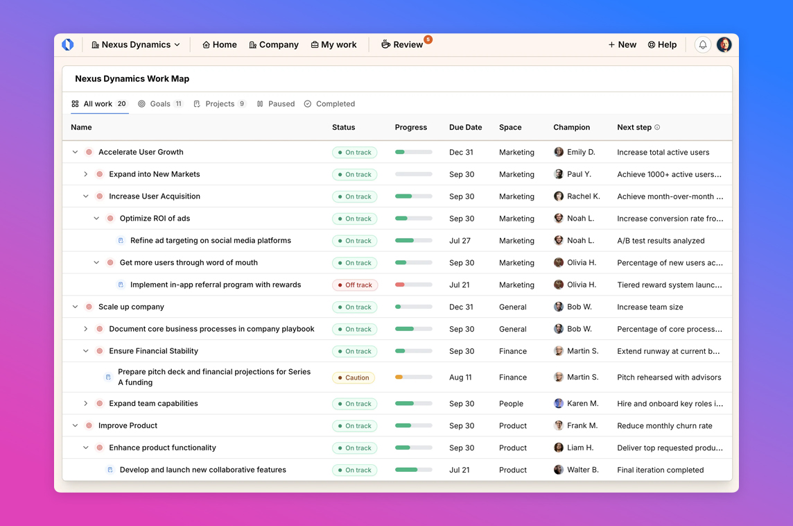Viewport: 793px width, 526px height.
Task: Open the notifications bell
Action: [702, 44]
